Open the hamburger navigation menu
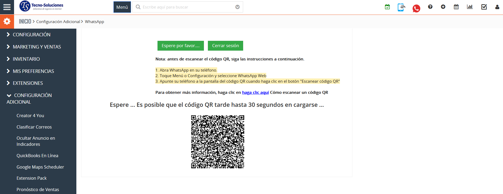503x194 pixels. pyautogui.click(x=7, y=7)
